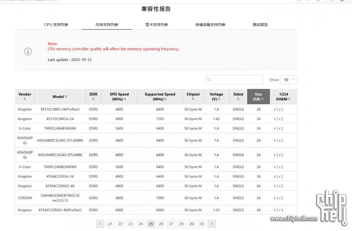Click model KF564C32RSK2-48 cell
Screen dimensions: 352x231
(x=60, y=186)
